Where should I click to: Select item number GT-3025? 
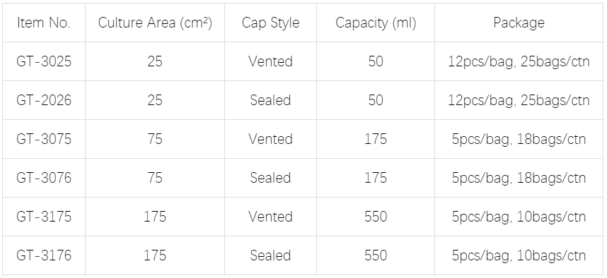click(44, 62)
